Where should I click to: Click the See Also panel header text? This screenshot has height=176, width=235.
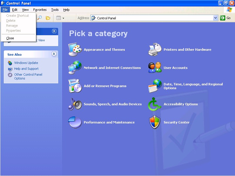tap(14, 55)
